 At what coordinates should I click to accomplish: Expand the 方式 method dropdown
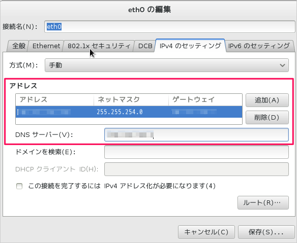point(167,65)
